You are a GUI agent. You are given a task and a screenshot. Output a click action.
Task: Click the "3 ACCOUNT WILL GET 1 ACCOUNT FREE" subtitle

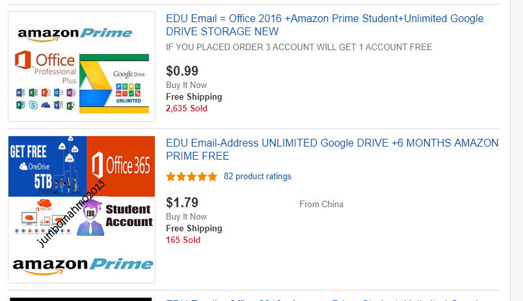pos(299,47)
